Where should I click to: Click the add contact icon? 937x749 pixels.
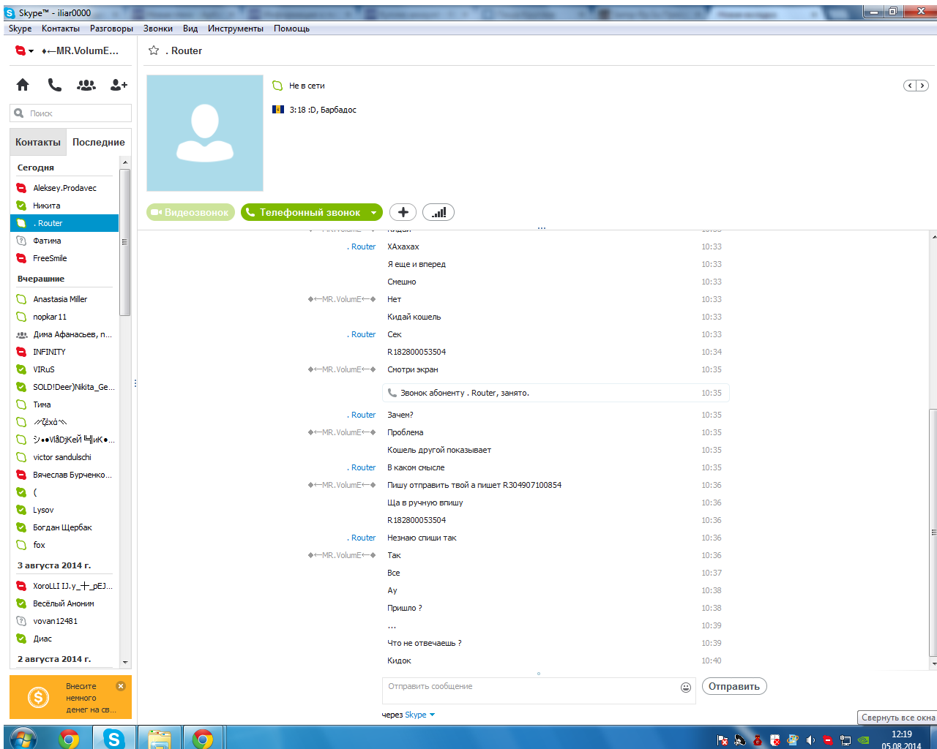119,85
